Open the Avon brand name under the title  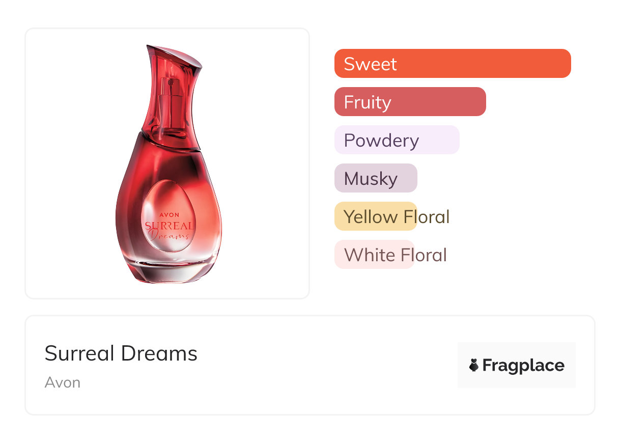pyautogui.click(x=63, y=382)
